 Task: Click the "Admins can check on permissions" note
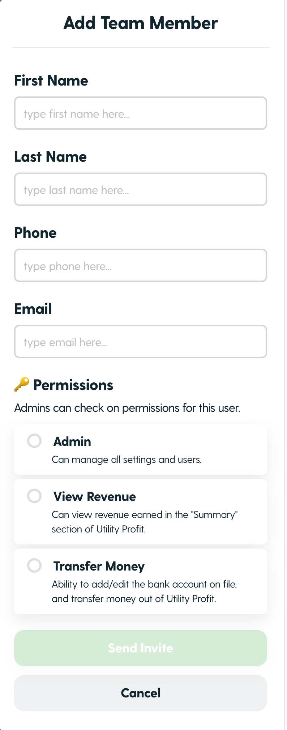(x=127, y=408)
